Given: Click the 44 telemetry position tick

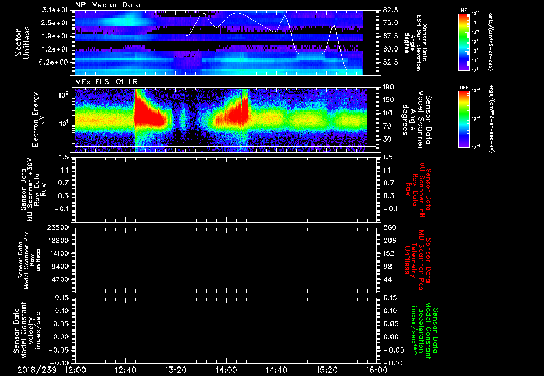Looking at the screenshot, I should click(387, 279).
